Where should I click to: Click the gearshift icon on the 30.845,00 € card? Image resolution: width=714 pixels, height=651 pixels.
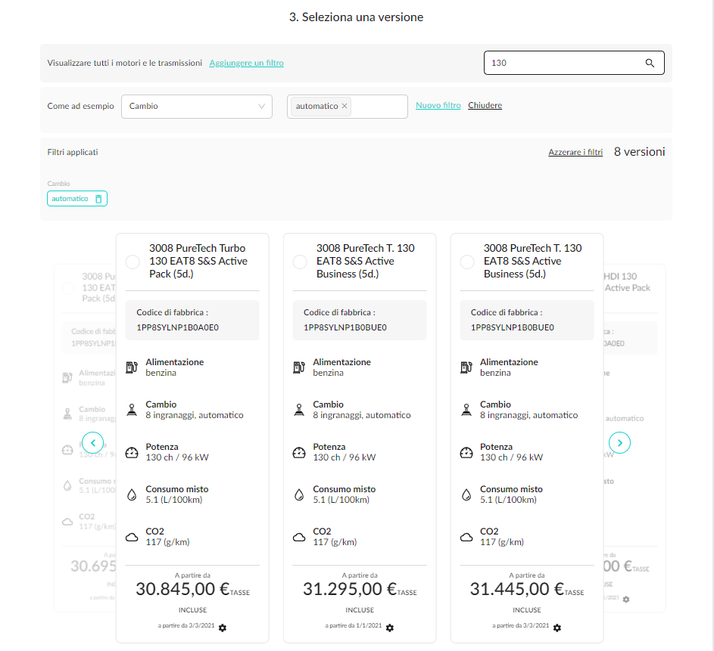click(x=132, y=410)
